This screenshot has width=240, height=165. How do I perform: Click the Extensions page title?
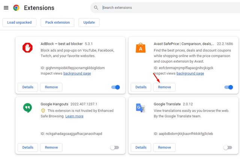click(x=39, y=8)
